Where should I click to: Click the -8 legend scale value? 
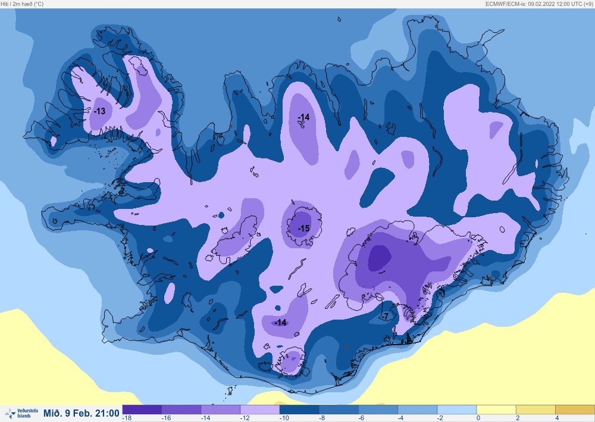pyautogui.click(x=322, y=418)
